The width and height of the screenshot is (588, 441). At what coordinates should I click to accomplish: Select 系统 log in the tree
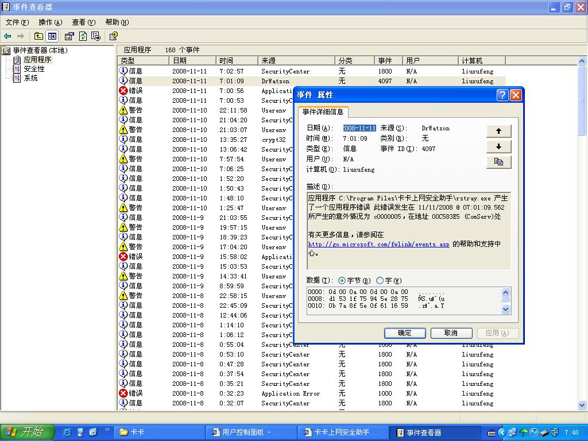(x=30, y=78)
